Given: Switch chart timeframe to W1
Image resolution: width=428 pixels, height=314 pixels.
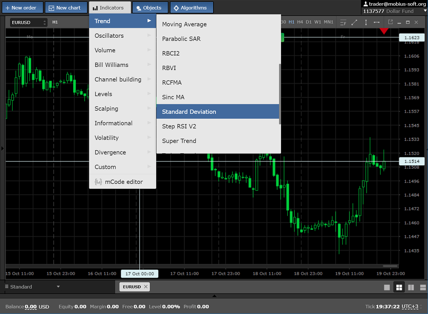Looking at the screenshot, I should tap(318, 22).
